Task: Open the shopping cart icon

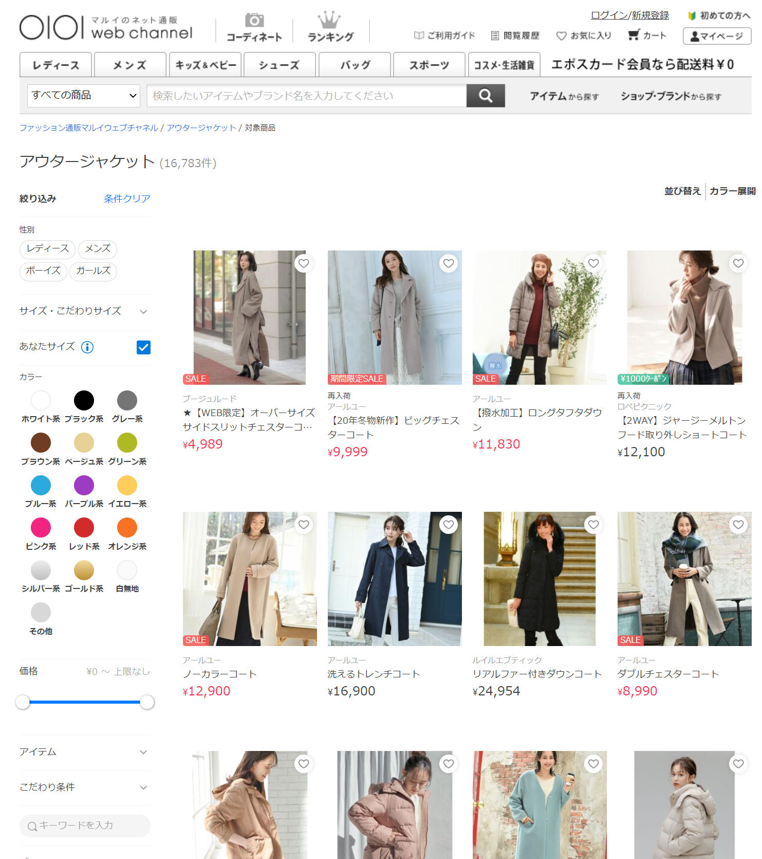Action: (x=634, y=35)
